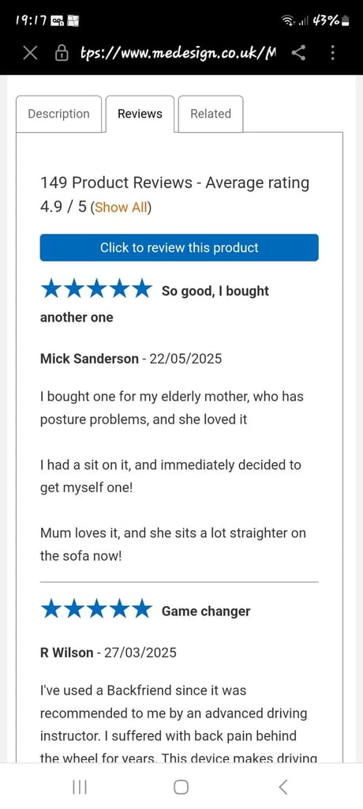Tap the Android home button
The width and height of the screenshot is (363, 809).
[x=181, y=787]
